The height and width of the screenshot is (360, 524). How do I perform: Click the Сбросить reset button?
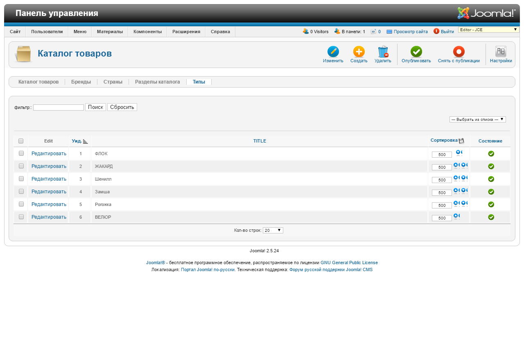point(122,107)
